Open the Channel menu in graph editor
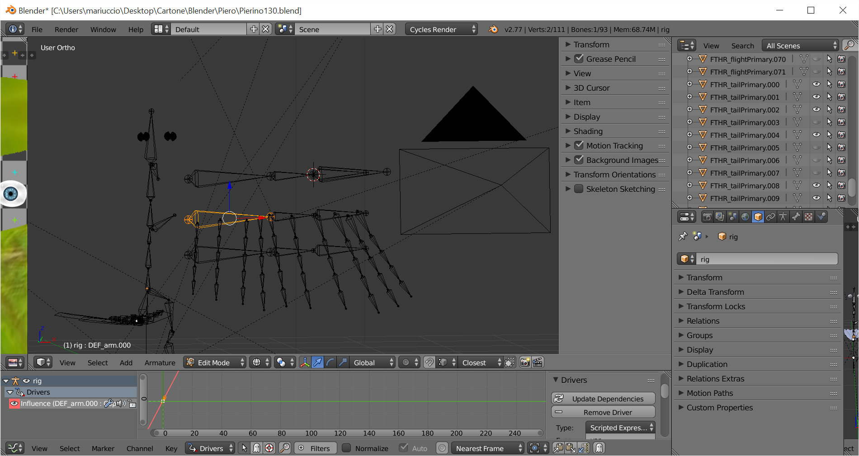Screen dimensions: 859x456 (x=140, y=448)
